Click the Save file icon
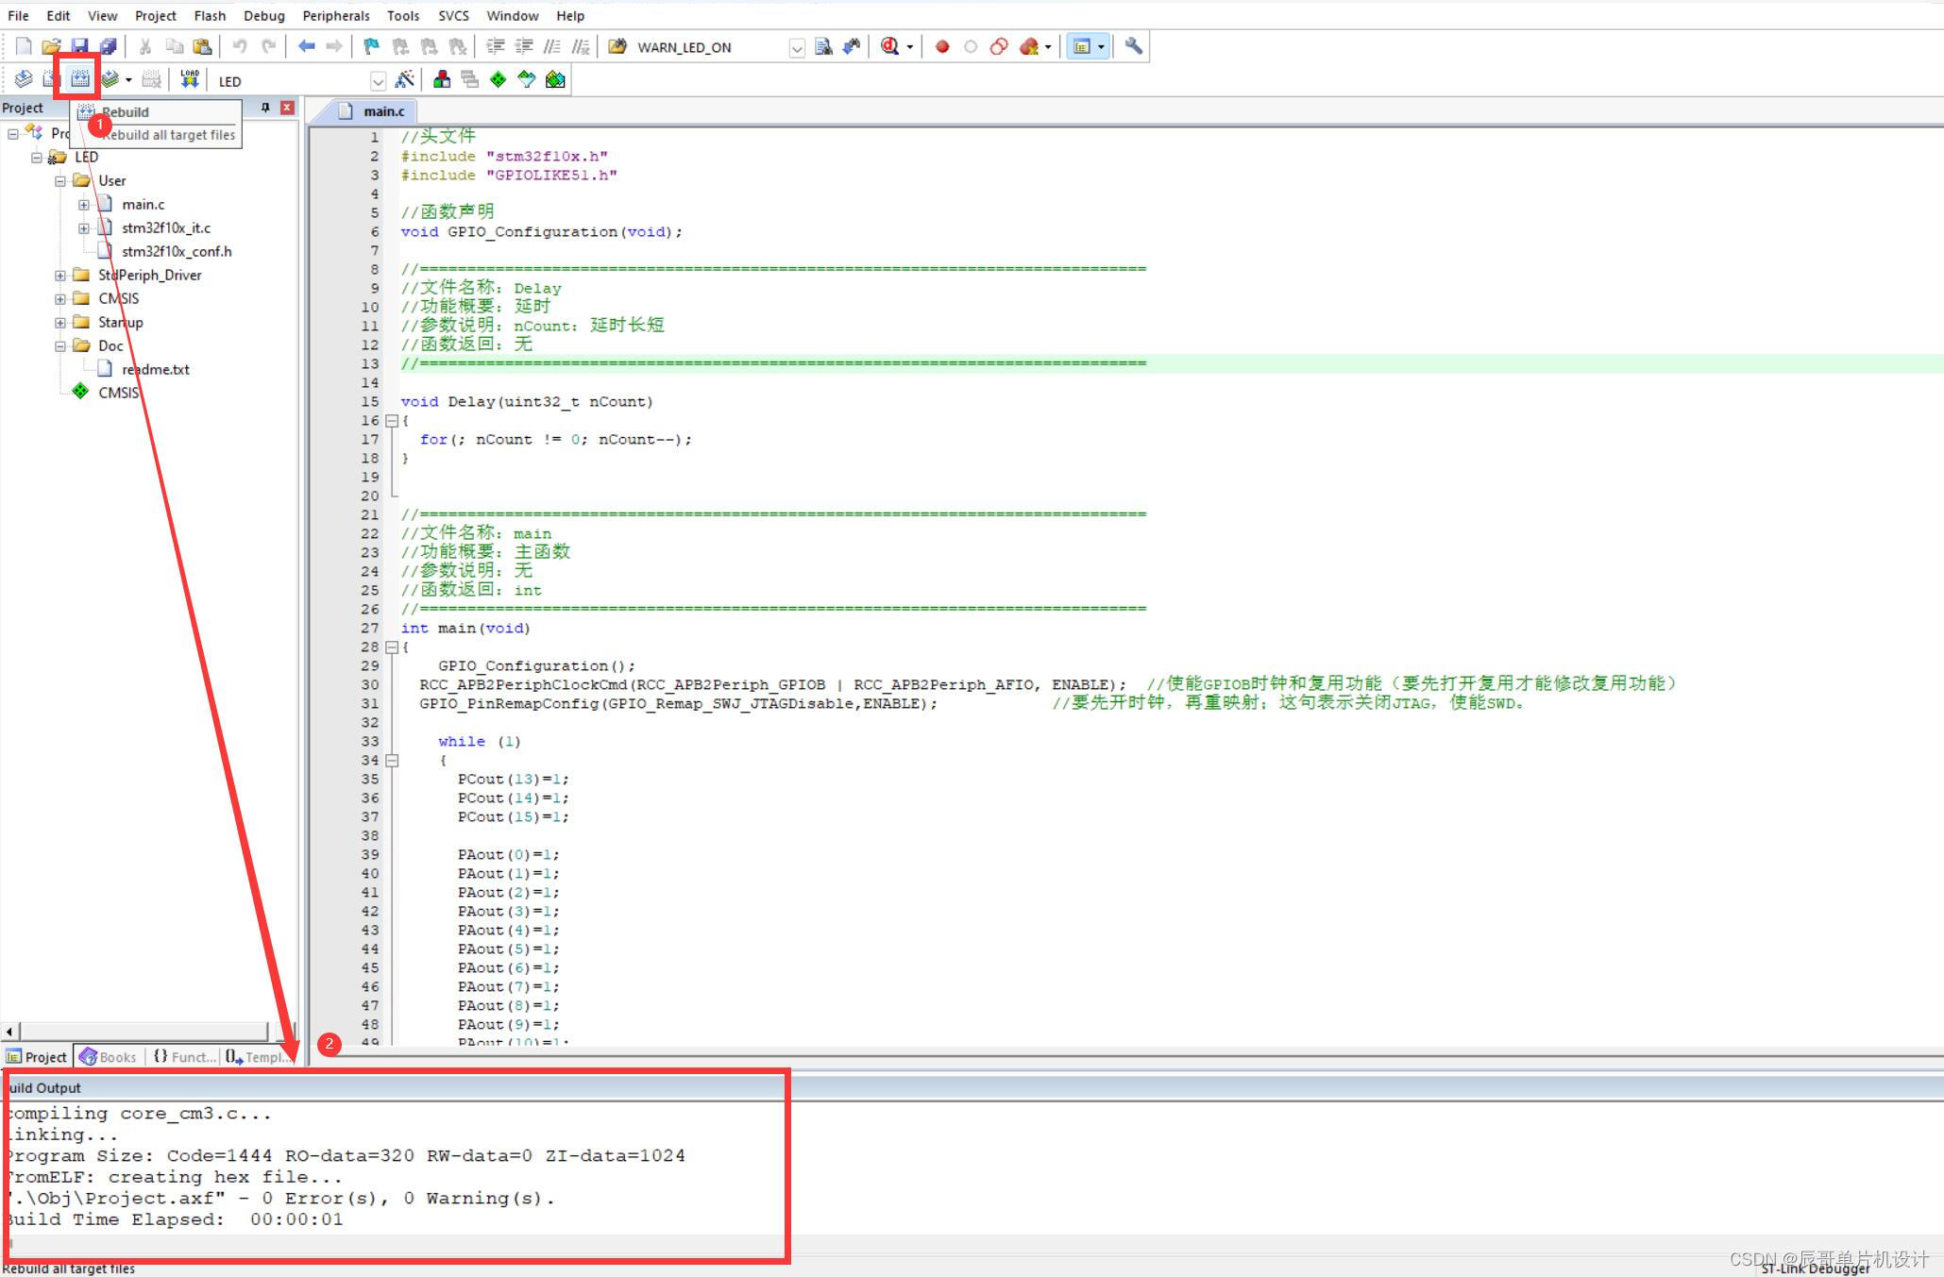 79,46
